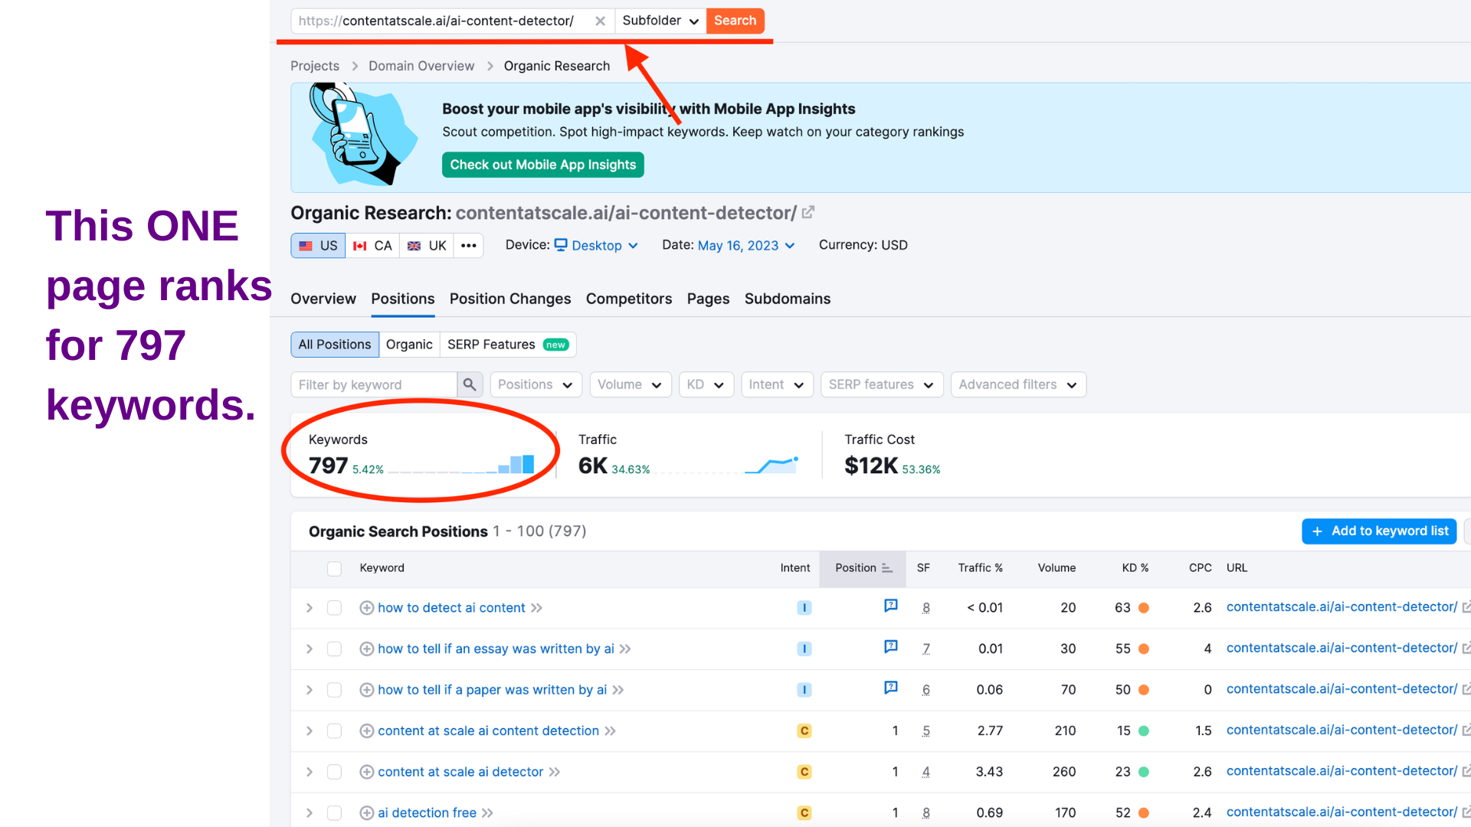Screen dimensions: 1471x827
Task: Select the Organic positions tab
Action: [408, 345]
